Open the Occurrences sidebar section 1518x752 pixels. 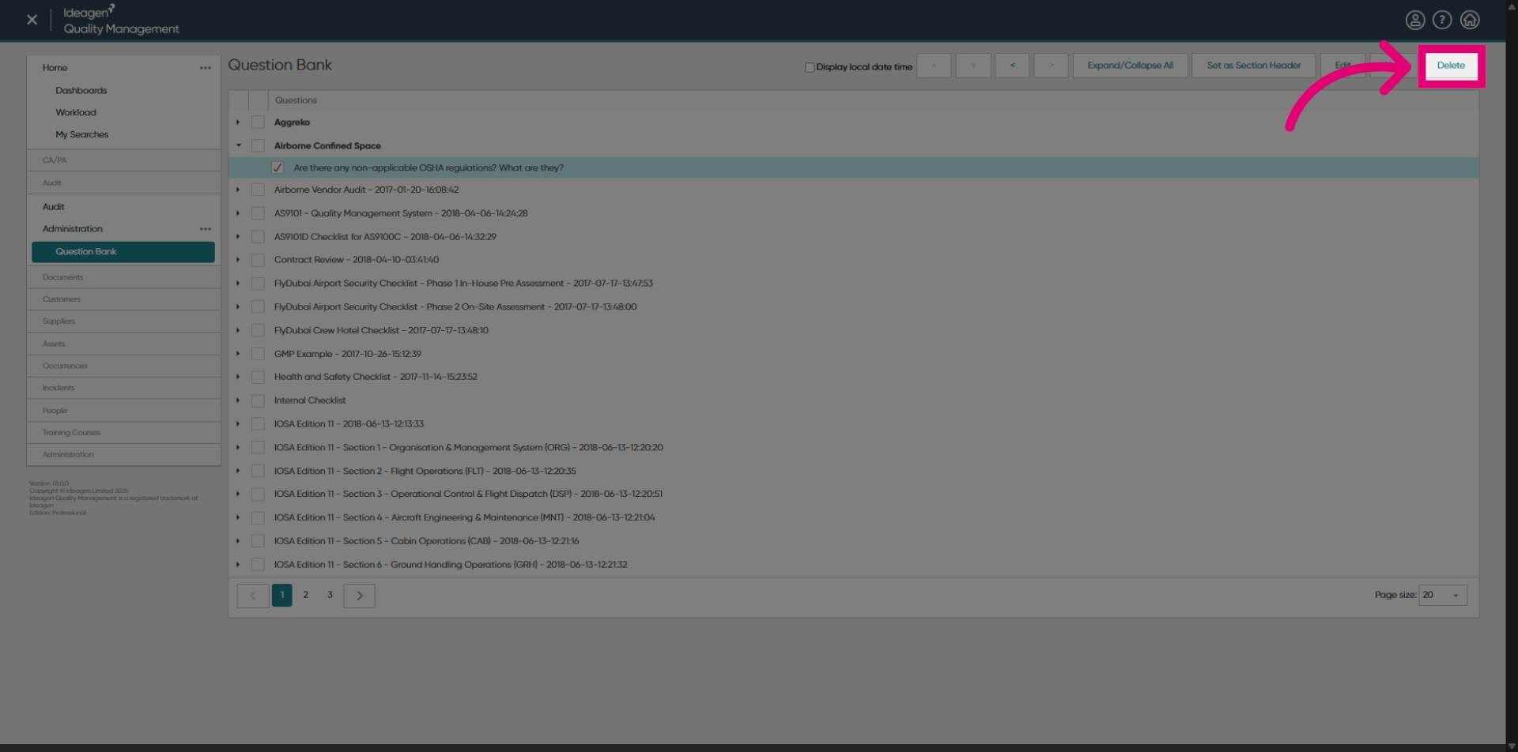point(123,366)
